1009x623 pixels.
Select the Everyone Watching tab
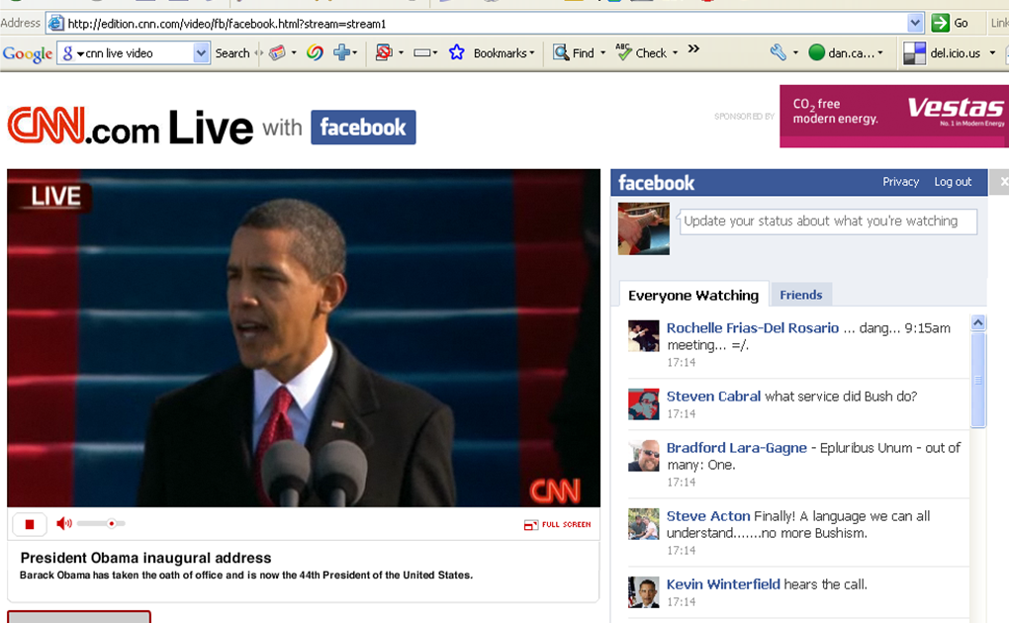click(693, 296)
